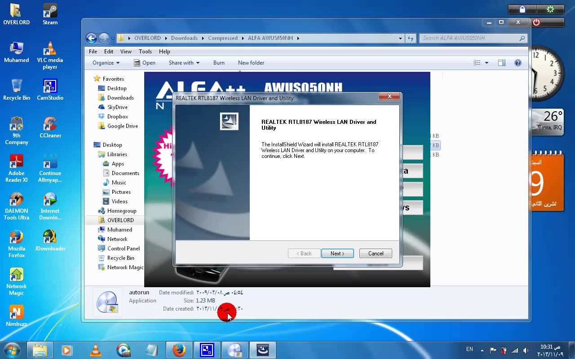Click the Open toolbar button
The height and width of the screenshot is (359, 575).
(x=145, y=63)
